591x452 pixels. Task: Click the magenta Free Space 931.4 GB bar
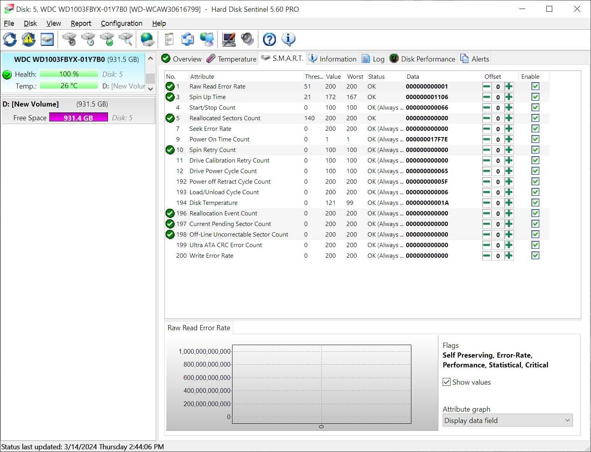pyautogui.click(x=79, y=118)
